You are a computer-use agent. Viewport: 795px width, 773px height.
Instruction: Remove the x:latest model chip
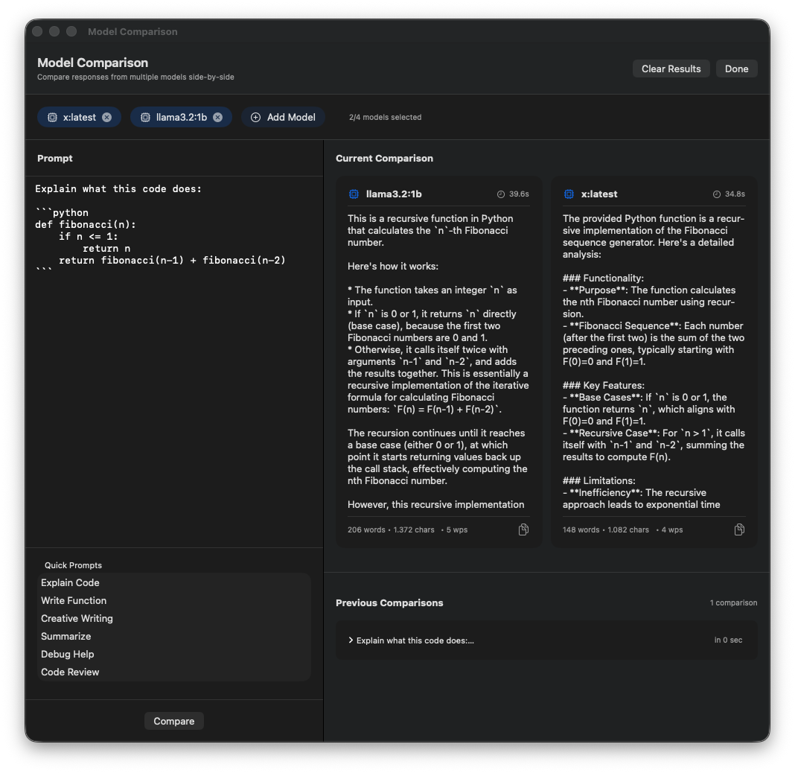(x=106, y=117)
